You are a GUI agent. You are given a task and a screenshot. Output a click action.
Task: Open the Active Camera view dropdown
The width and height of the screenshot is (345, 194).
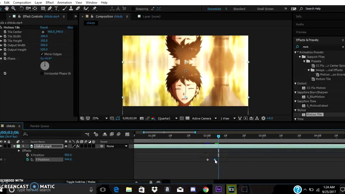tap(204, 118)
